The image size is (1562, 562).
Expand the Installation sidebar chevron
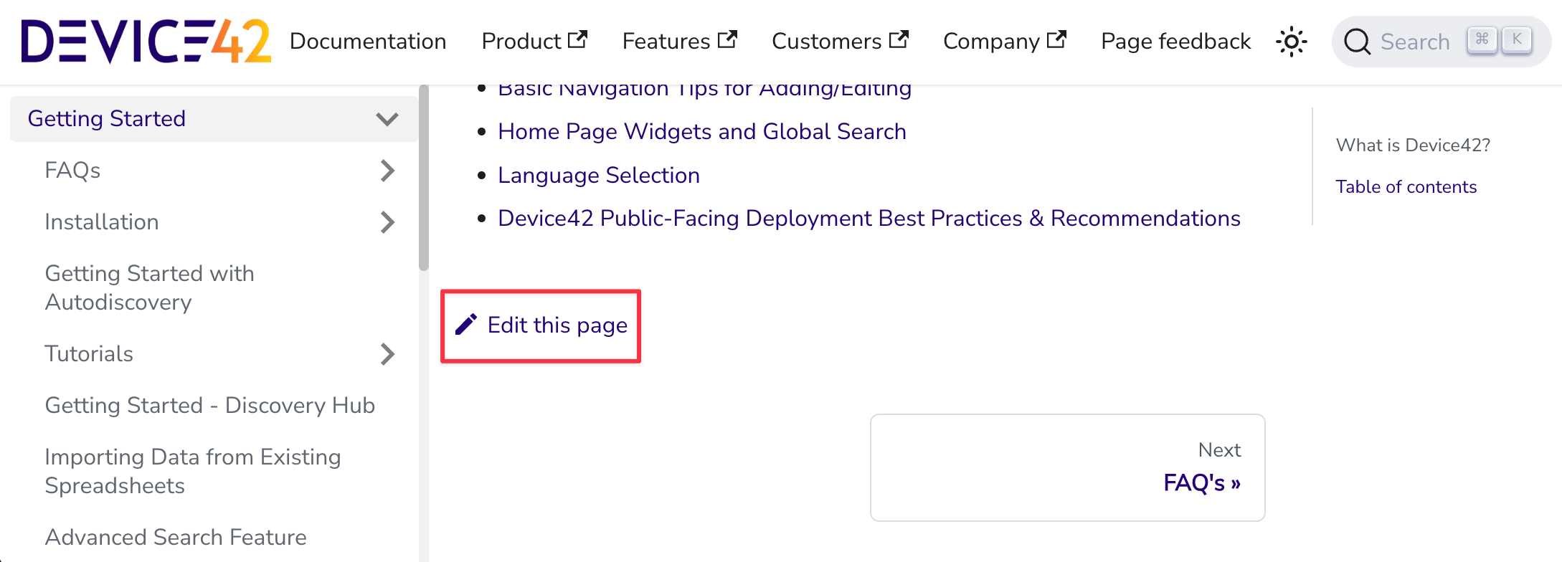pyautogui.click(x=387, y=222)
